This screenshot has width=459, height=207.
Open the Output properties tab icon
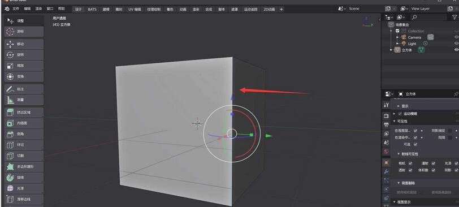click(x=386, y=125)
